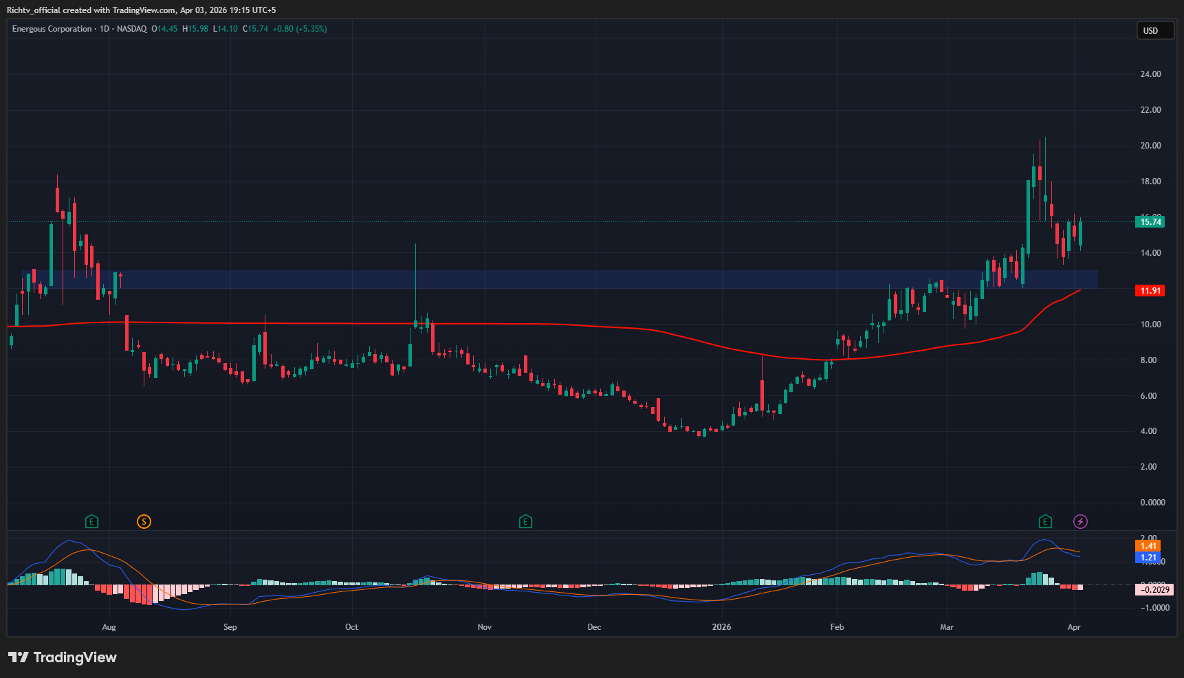Click the leftmost earnings E marker
The width and height of the screenshot is (1184, 678).
[91, 521]
